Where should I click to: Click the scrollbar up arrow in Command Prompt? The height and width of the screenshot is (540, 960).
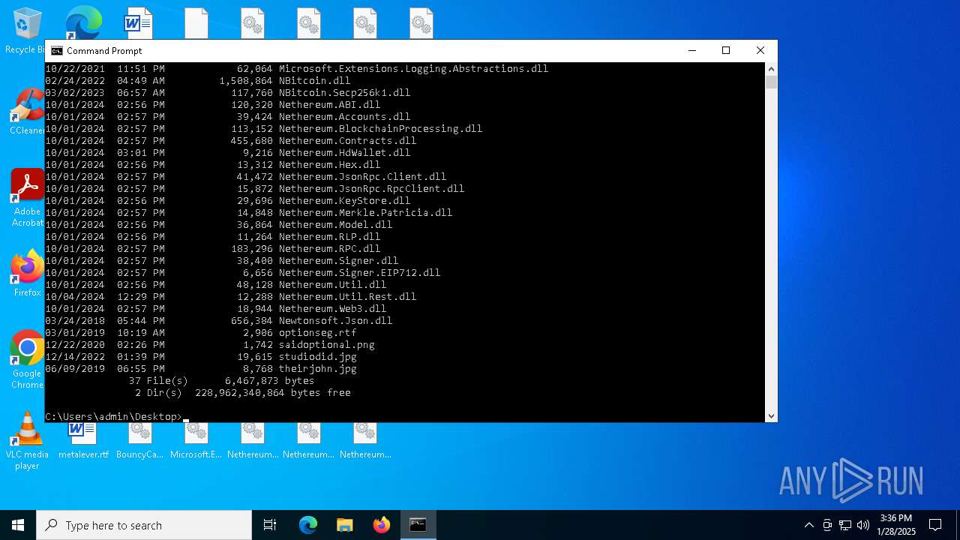click(771, 69)
